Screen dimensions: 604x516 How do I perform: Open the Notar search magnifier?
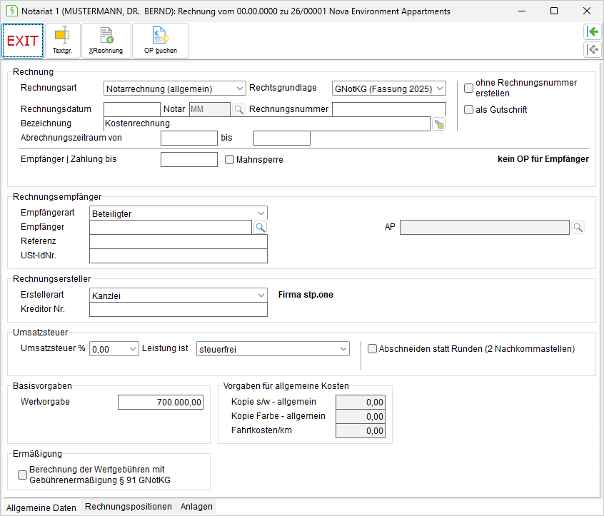coord(239,109)
